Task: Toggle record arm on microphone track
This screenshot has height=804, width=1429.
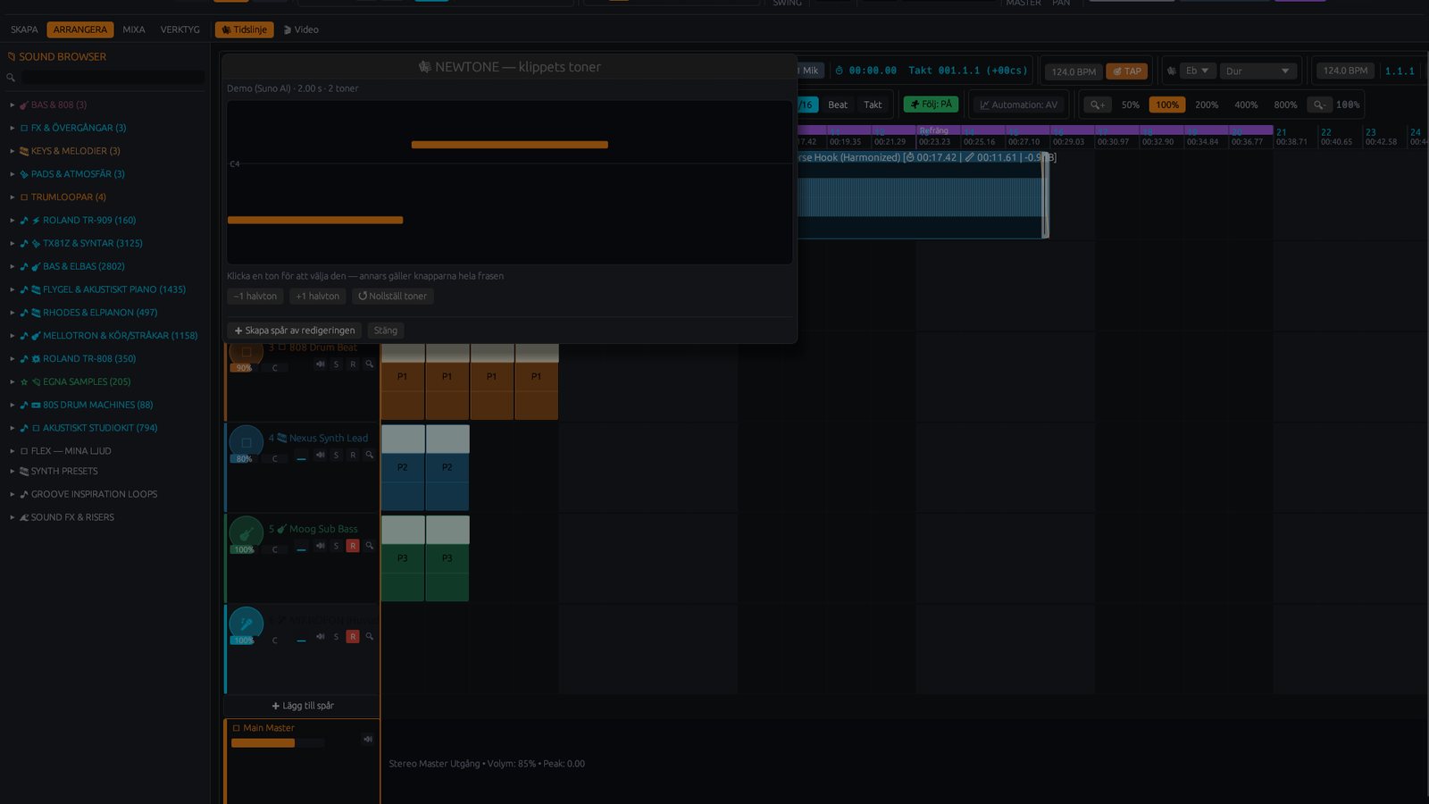Action: coord(353,637)
